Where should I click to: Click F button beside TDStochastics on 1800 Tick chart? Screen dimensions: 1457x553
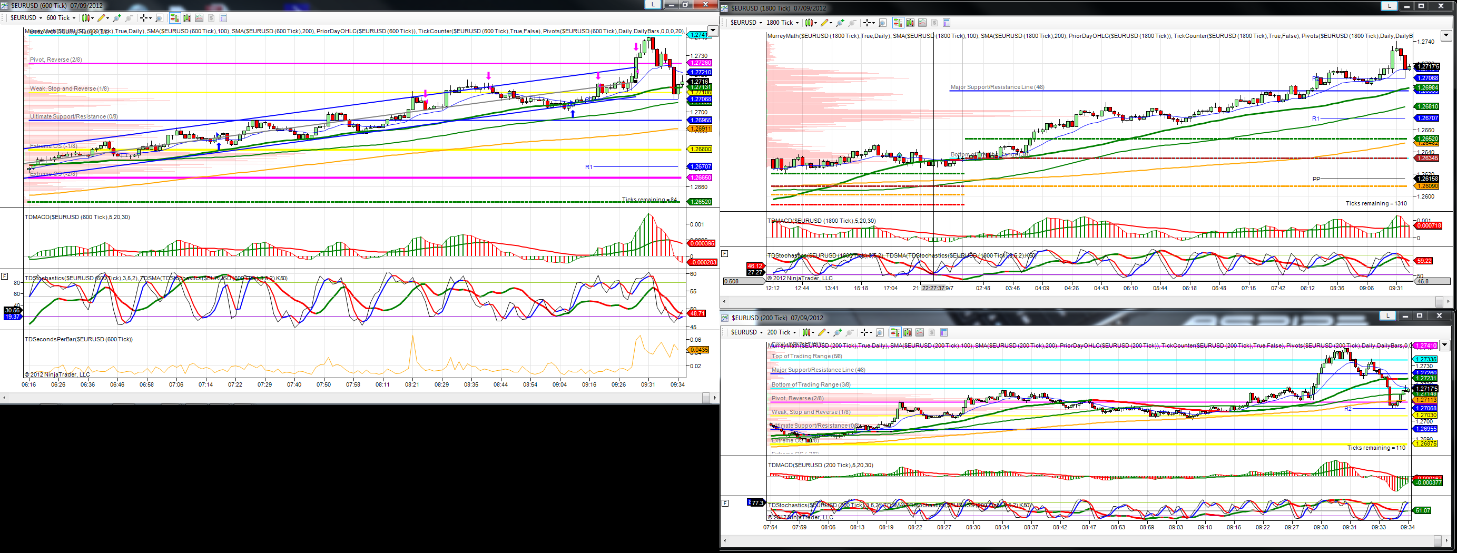pyautogui.click(x=724, y=253)
